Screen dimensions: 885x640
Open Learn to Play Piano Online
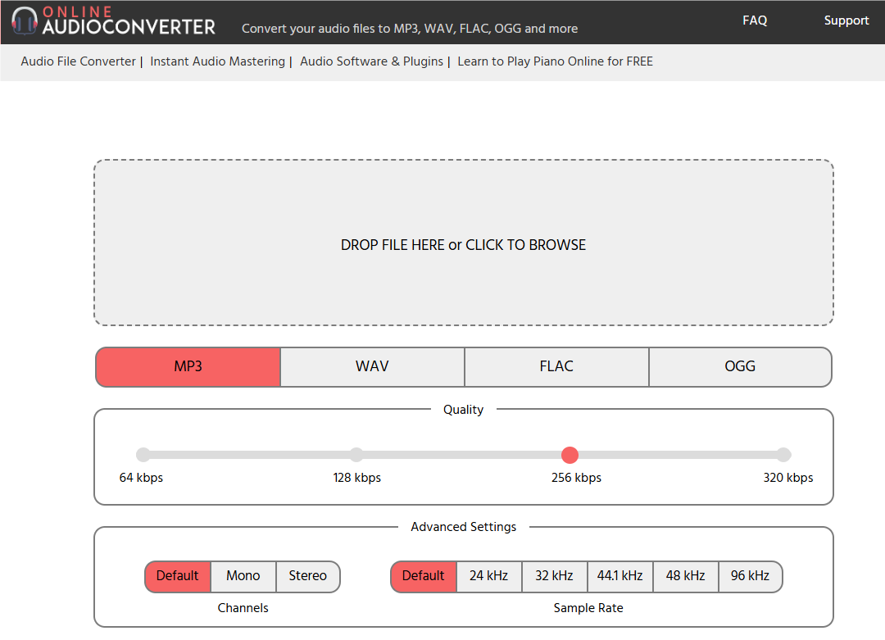[555, 61]
